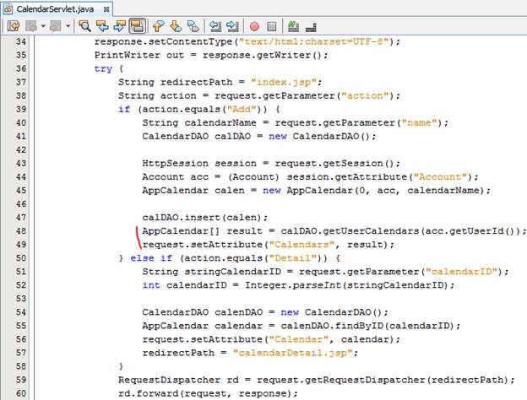
Task: Click 'String calendarName' on line 40
Action: click(x=199, y=123)
